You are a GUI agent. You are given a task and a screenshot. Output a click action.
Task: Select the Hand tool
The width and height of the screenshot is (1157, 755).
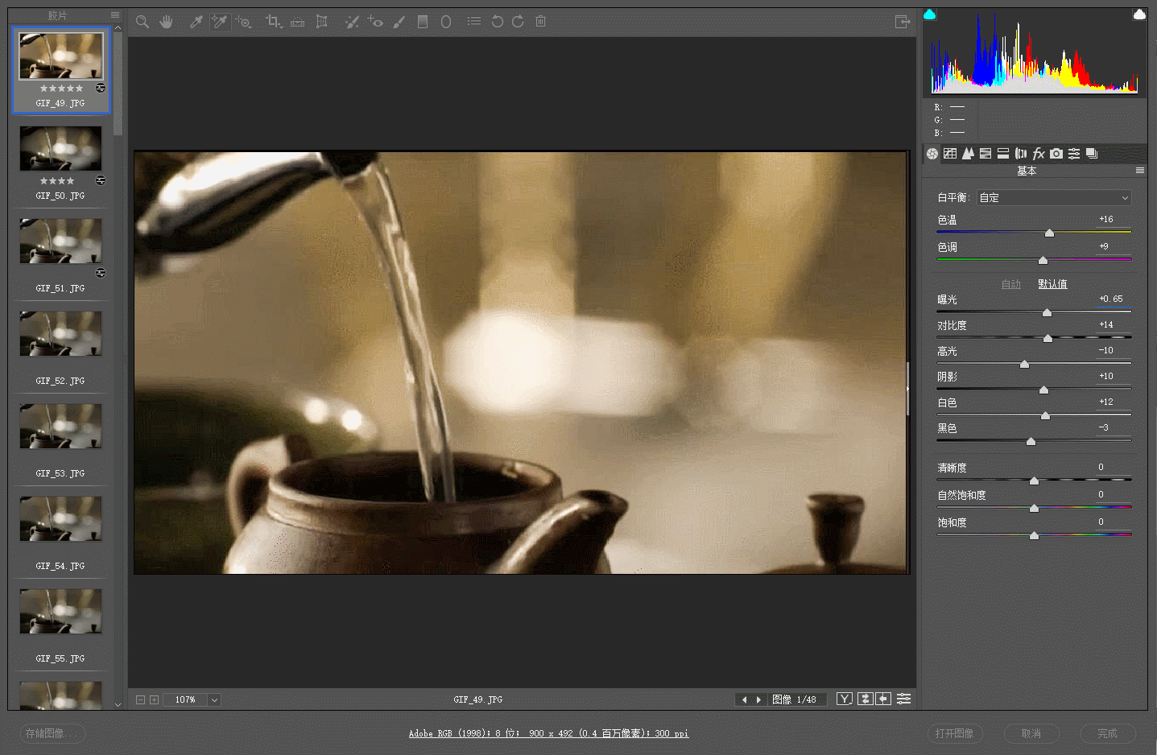click(x=166, y=22)
